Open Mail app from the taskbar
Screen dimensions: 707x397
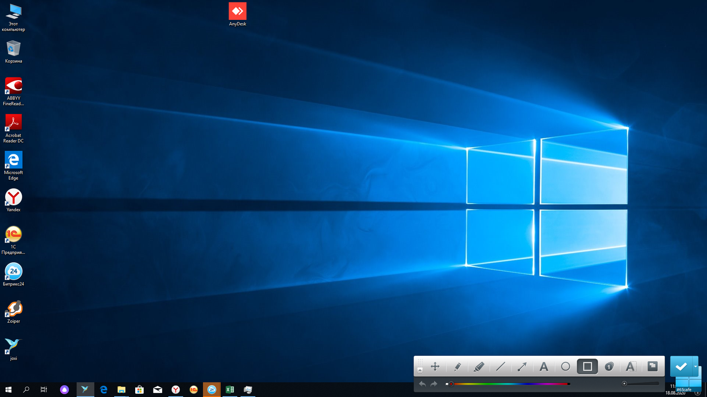(x=157, y=389)
